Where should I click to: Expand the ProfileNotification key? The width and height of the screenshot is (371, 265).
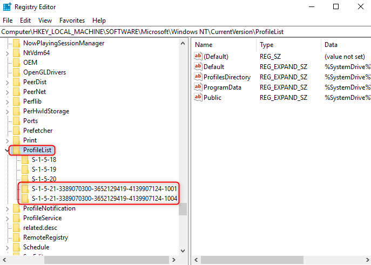coord(6,208)
